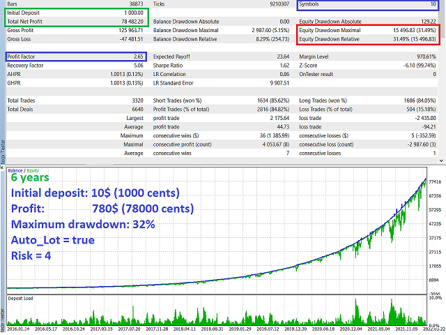Click the largest profit trade value 2 175.64
Viewport: 446px width, 335px height.
279,118
